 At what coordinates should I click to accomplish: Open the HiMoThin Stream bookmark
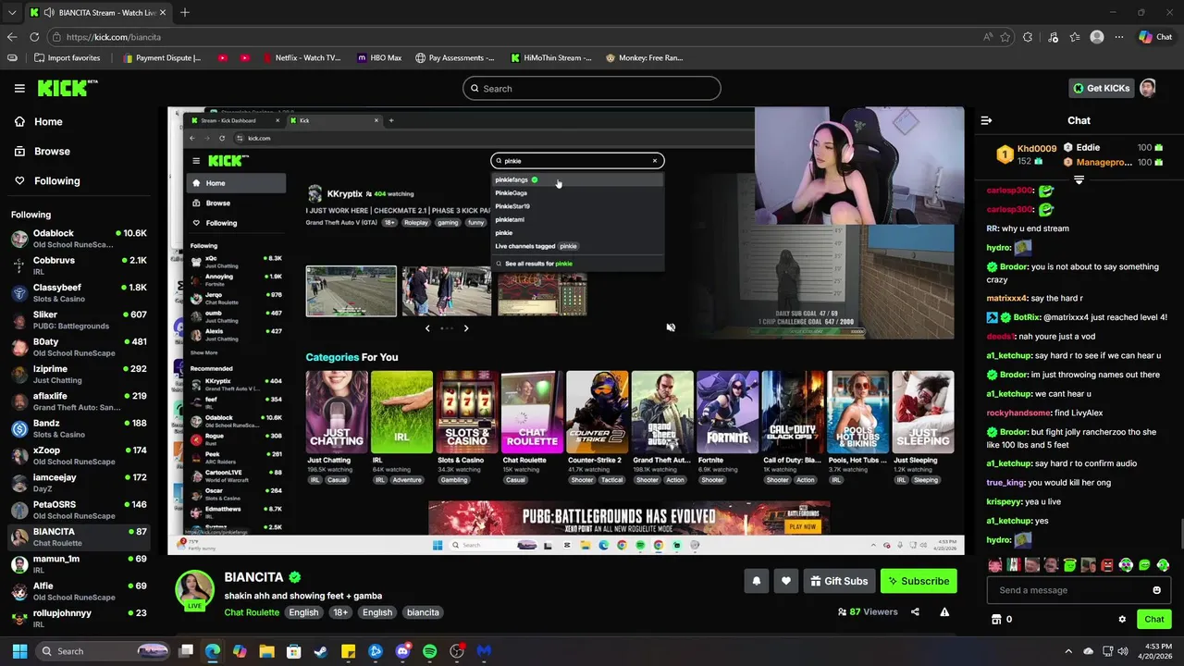pos(551,57)
